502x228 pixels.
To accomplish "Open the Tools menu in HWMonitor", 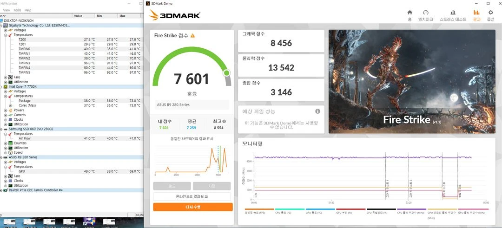I will pos(17,10).
